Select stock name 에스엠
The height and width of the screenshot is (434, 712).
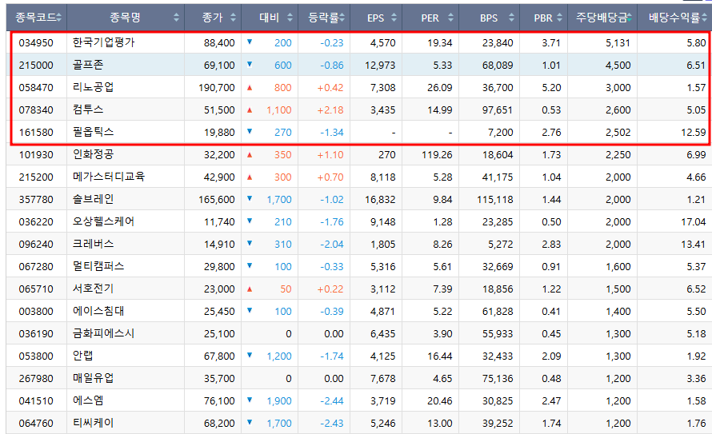pos(88,400)
